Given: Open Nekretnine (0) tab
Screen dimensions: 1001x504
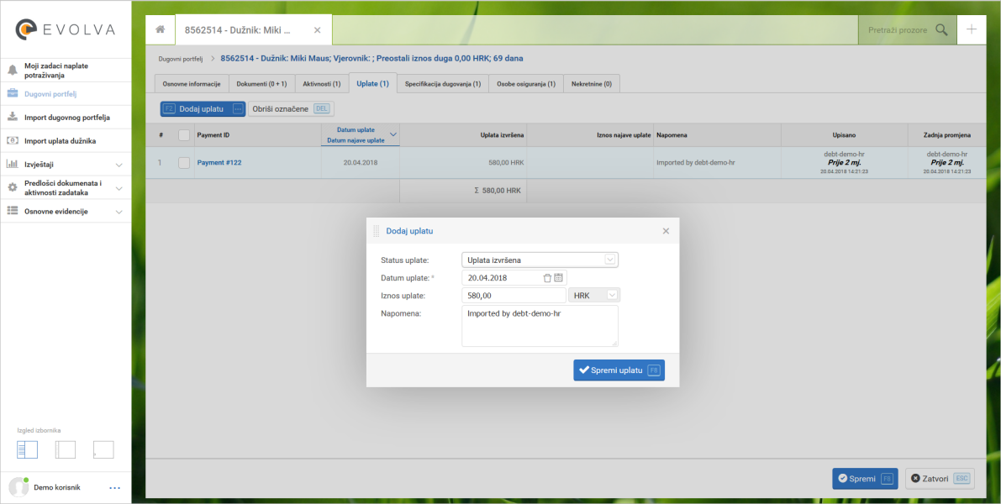Looking at the screenshot, I should point(592,84).
